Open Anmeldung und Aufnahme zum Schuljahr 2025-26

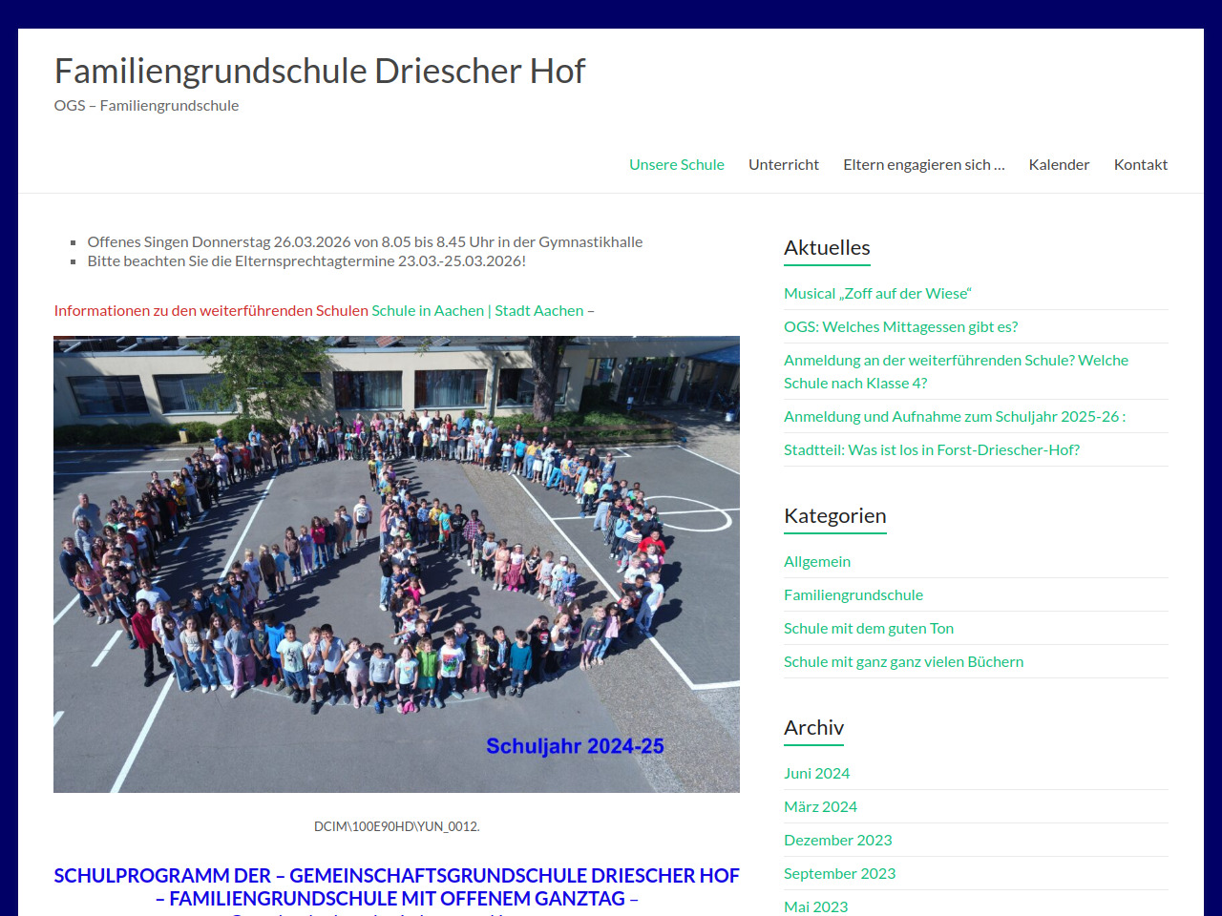tap(954, 416)
